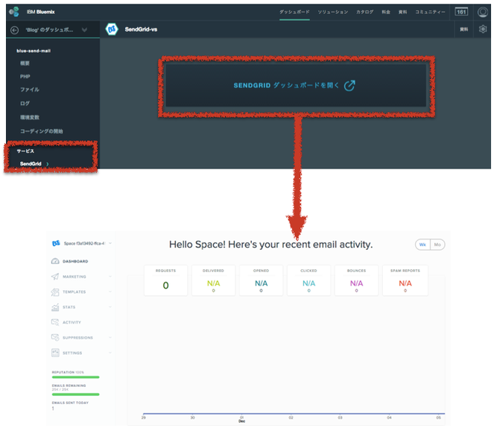Click the SENDGRID ダッシュボードを開く button
The image size is (497, 431).
pos(297,86)
